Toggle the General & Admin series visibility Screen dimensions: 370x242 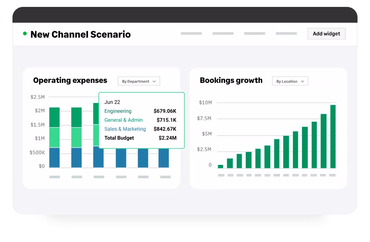point(124,120)
